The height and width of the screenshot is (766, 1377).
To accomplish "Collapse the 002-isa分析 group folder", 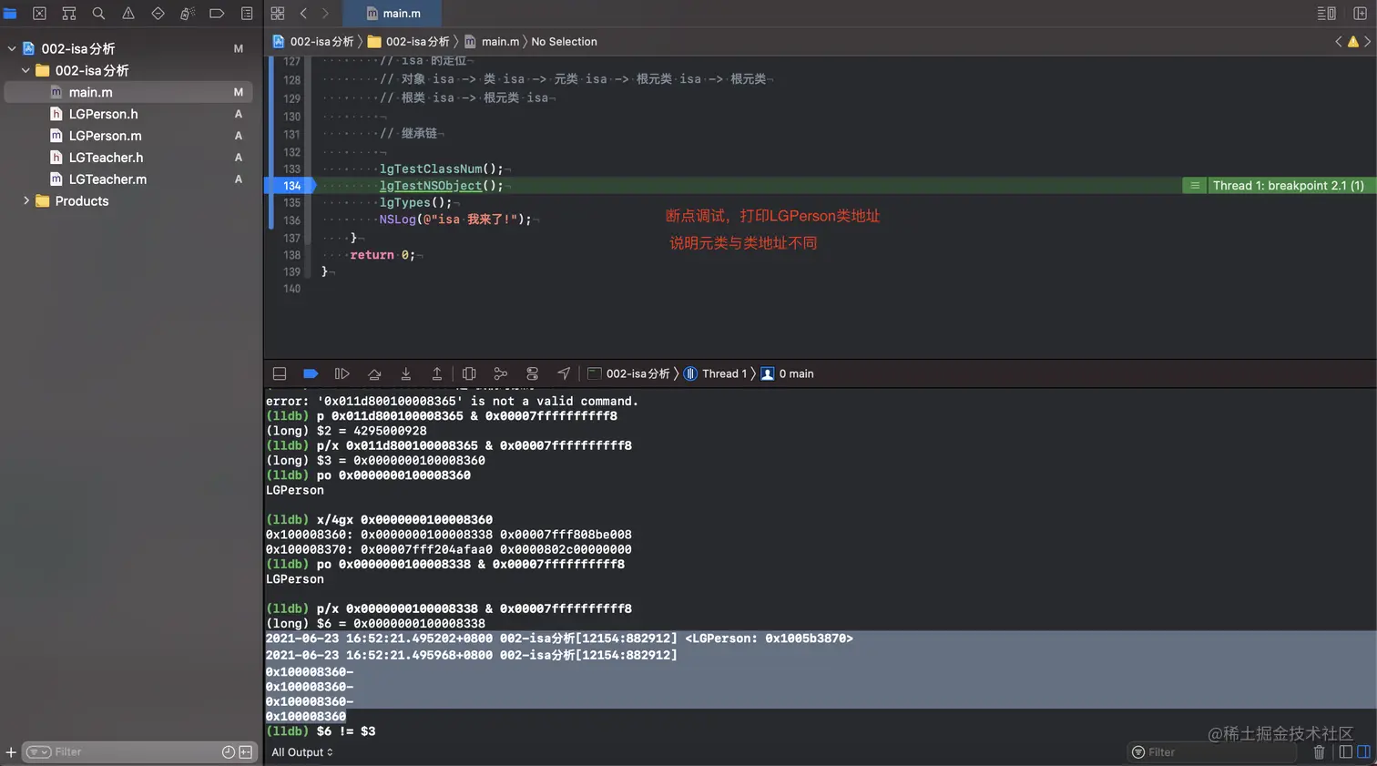I will coord(25,70).
